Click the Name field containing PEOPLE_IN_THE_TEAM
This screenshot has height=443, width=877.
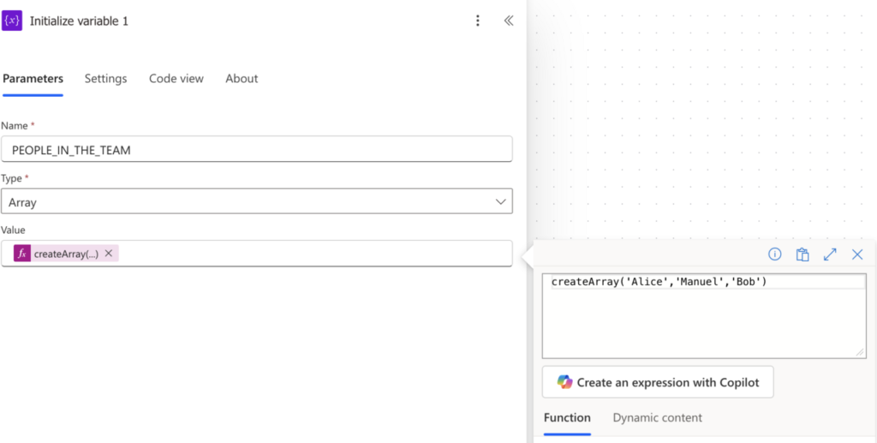point(257,149)
